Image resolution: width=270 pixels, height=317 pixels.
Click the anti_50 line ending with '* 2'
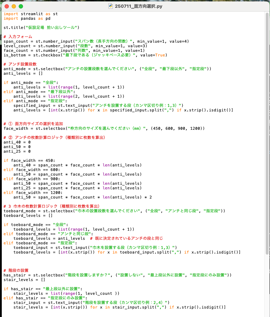(83, 197)
